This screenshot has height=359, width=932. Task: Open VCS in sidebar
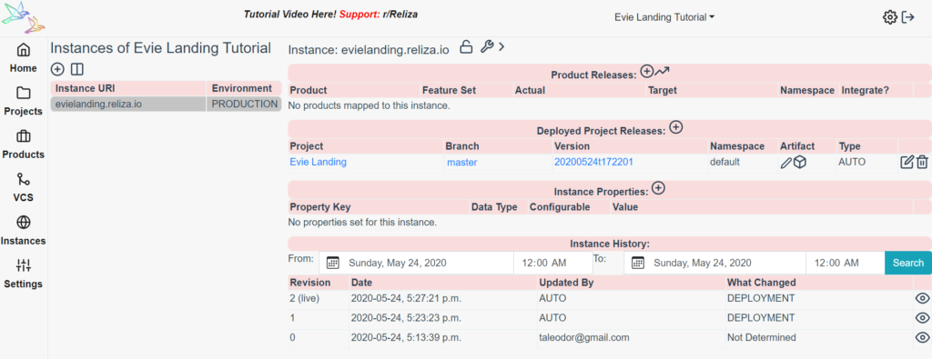(x=23, y=188)
